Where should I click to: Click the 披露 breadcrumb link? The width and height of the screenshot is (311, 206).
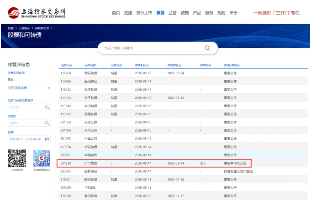(11, 28)
